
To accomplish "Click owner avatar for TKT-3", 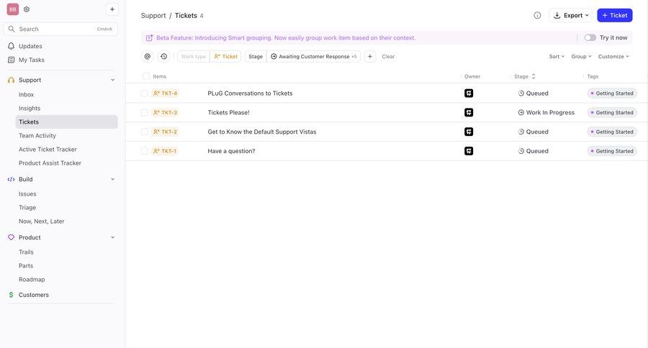I will point(469,112).
